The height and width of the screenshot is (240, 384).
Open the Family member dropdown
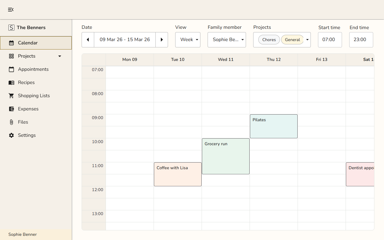(227, 40)
